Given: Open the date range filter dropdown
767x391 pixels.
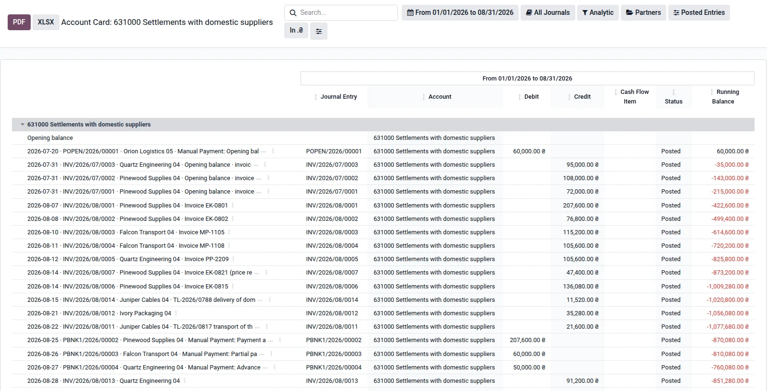Looking at the screenshot, I should pos(460,12).
